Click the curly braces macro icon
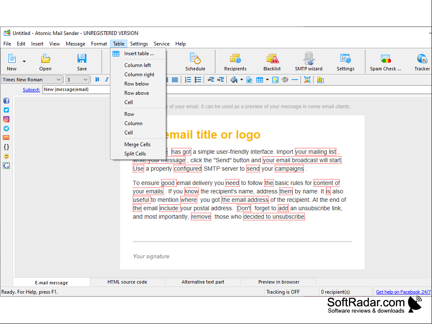432x324 pixels. click(6, 147)
